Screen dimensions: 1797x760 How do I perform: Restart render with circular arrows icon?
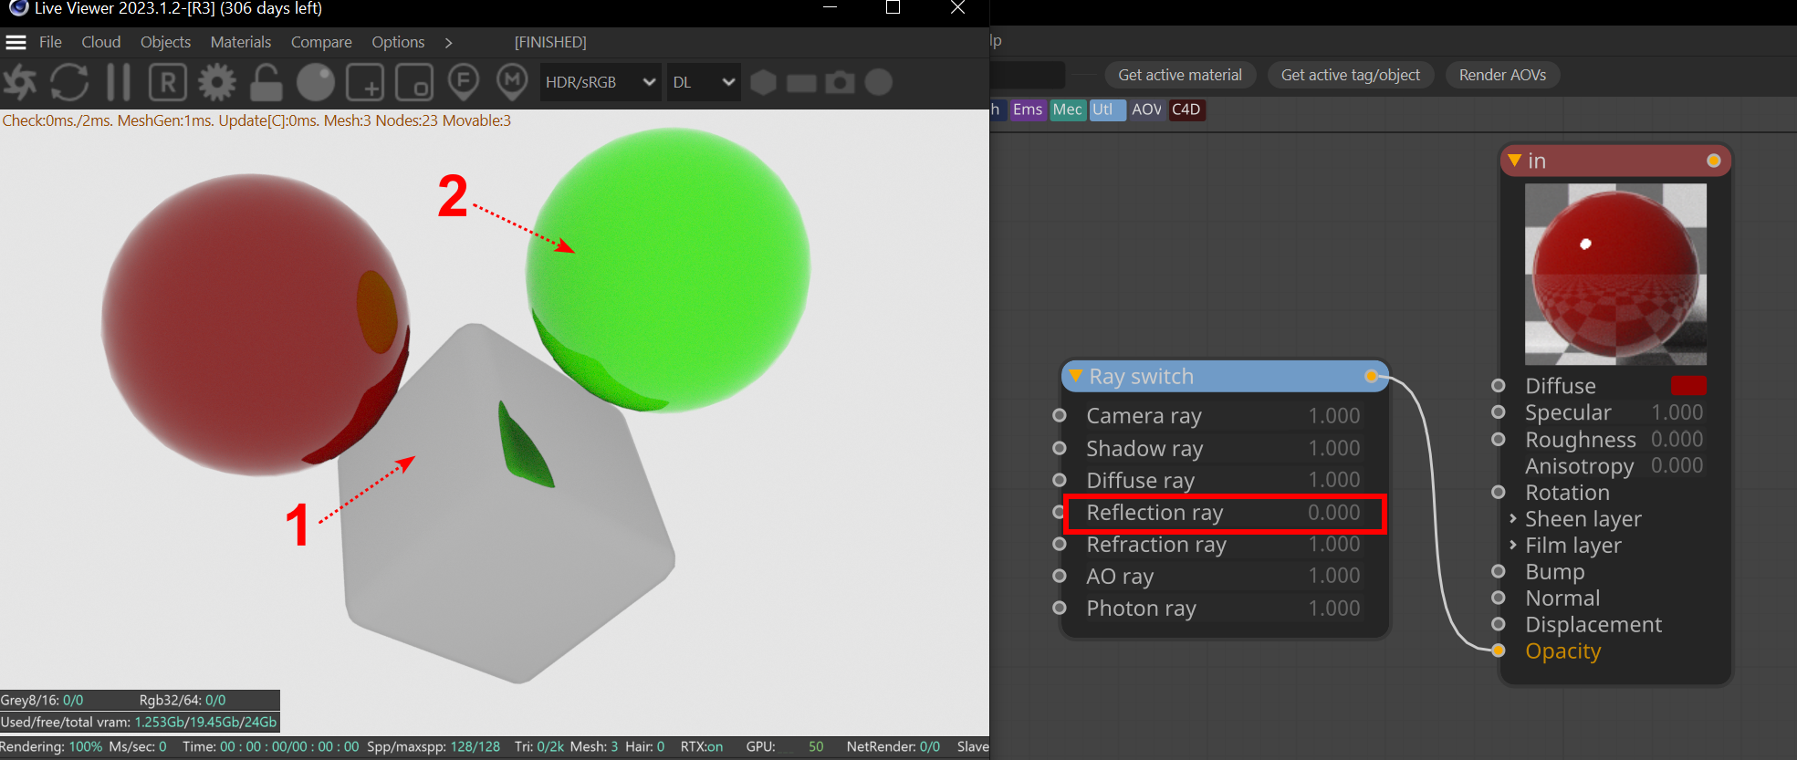69,82
